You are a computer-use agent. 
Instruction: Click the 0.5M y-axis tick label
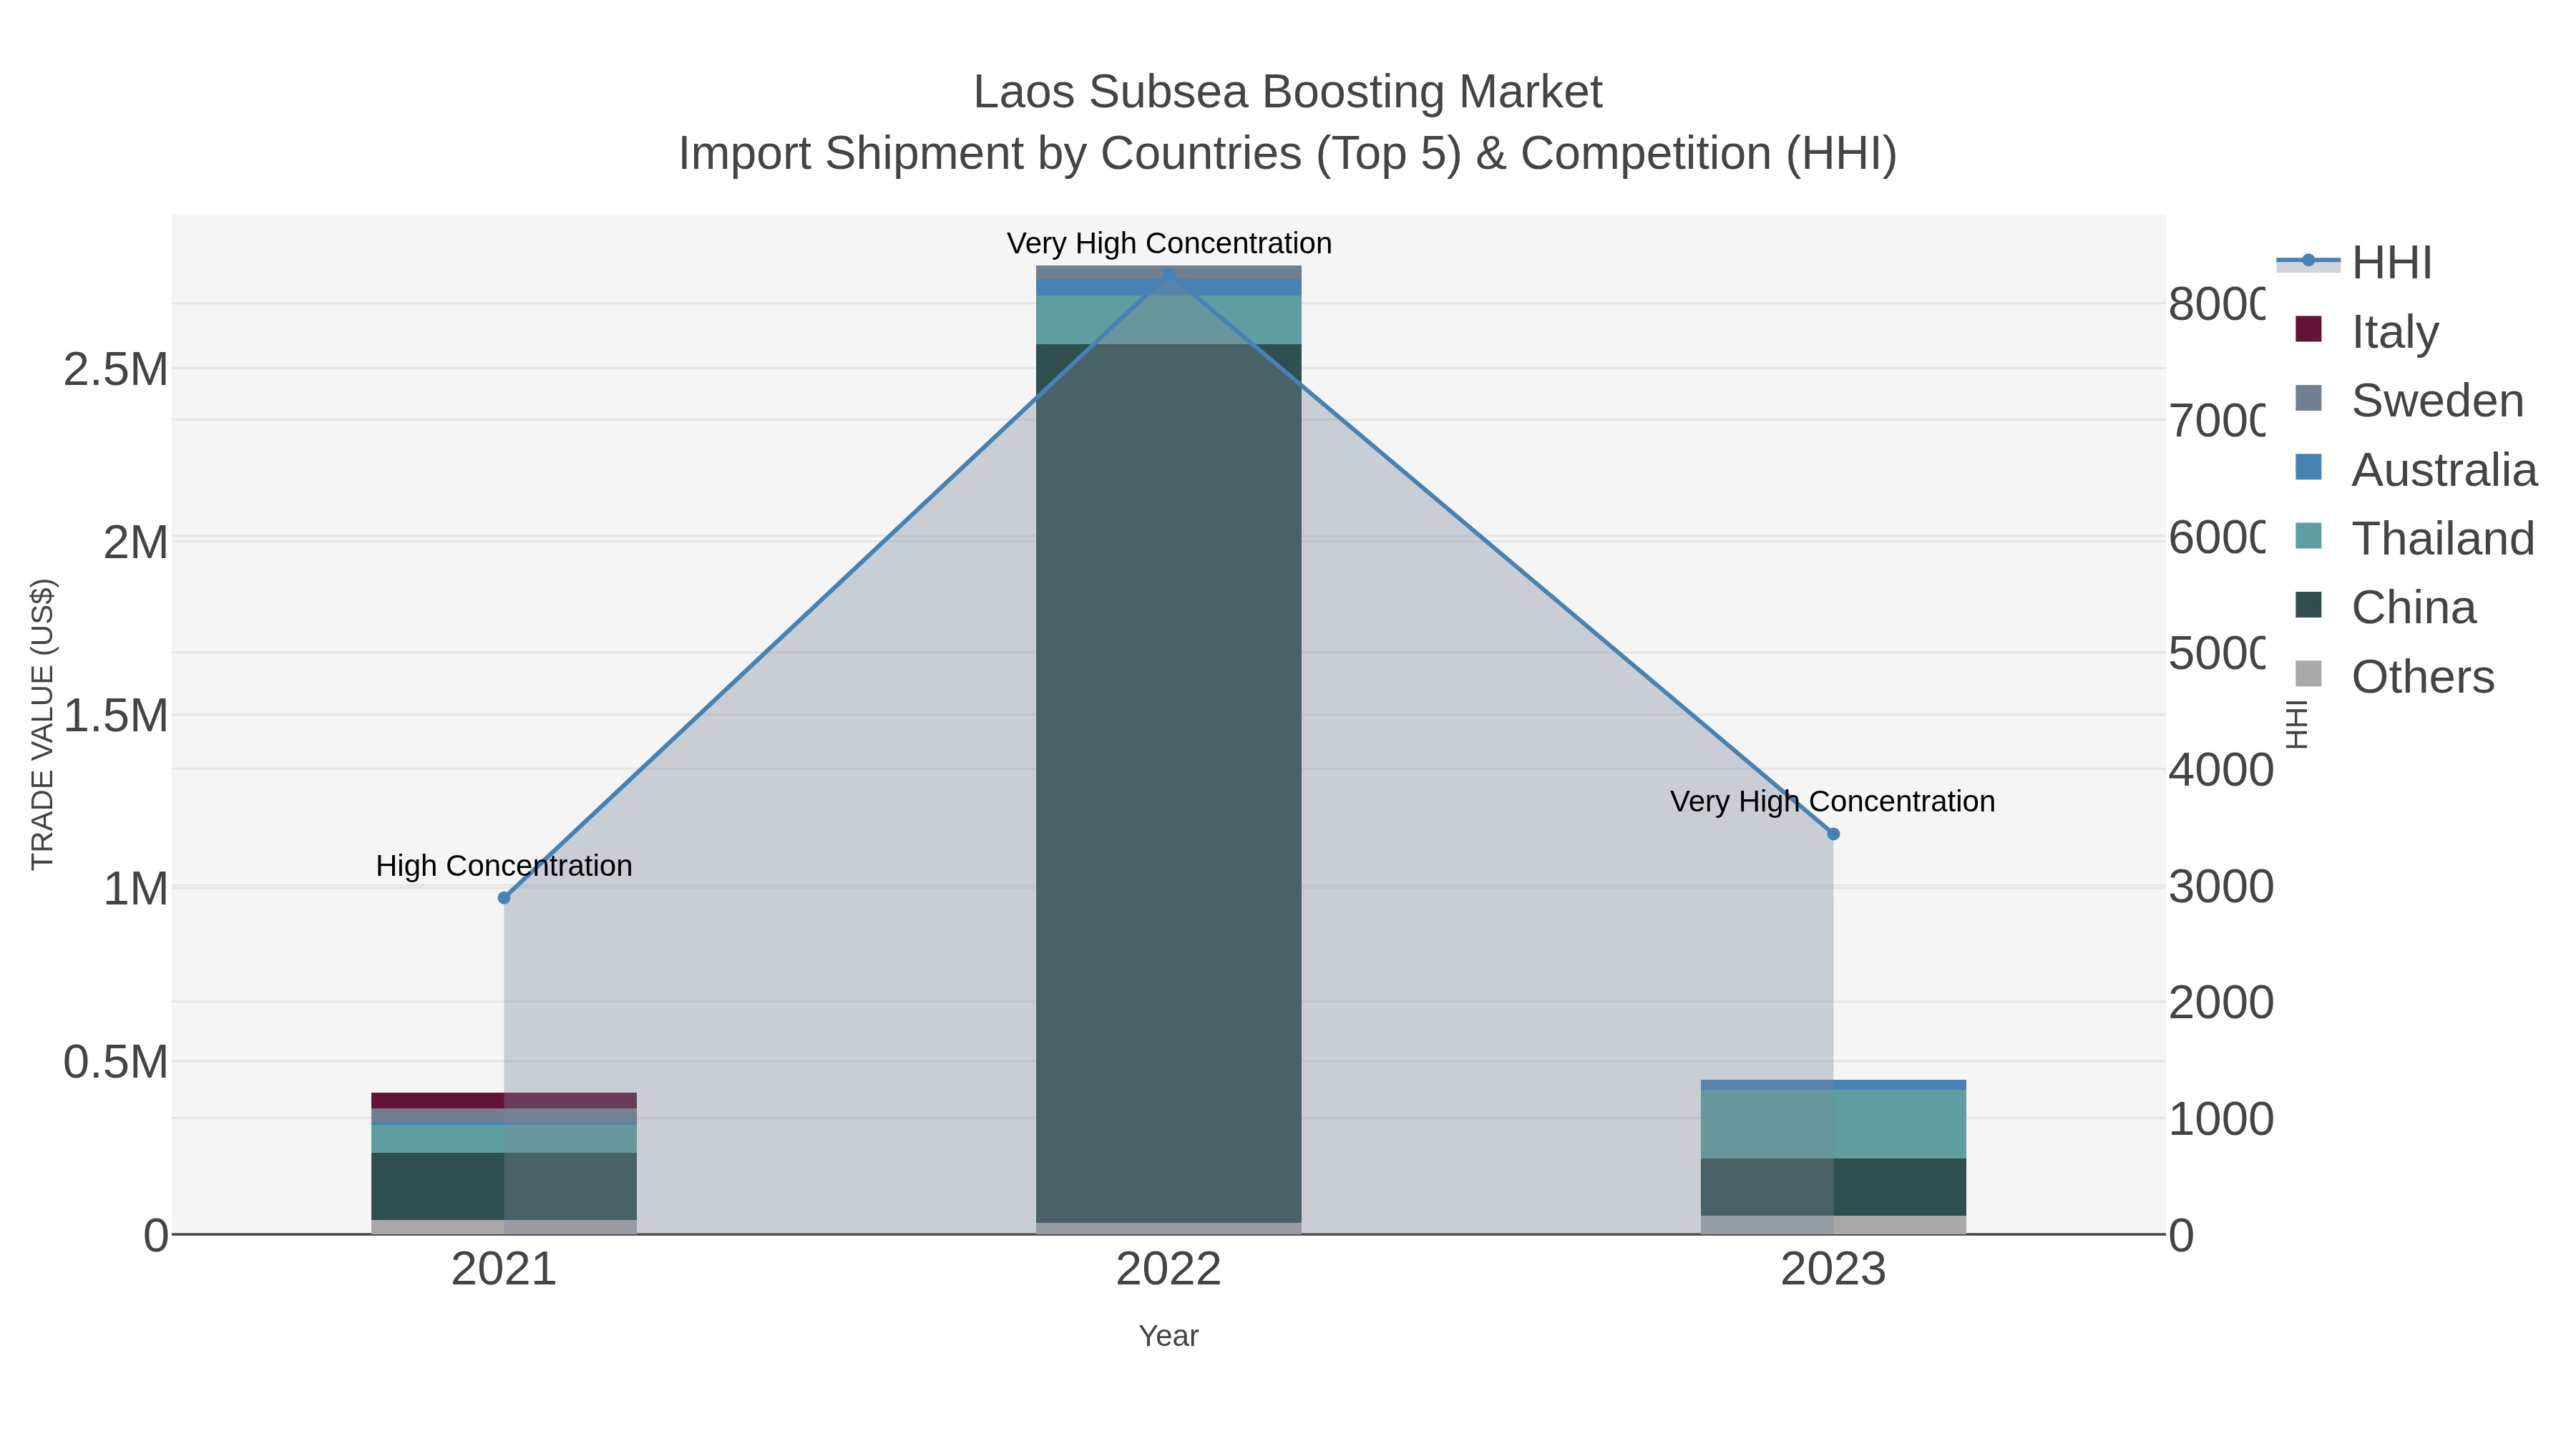pyautogui.click(x=116, y=1062)
